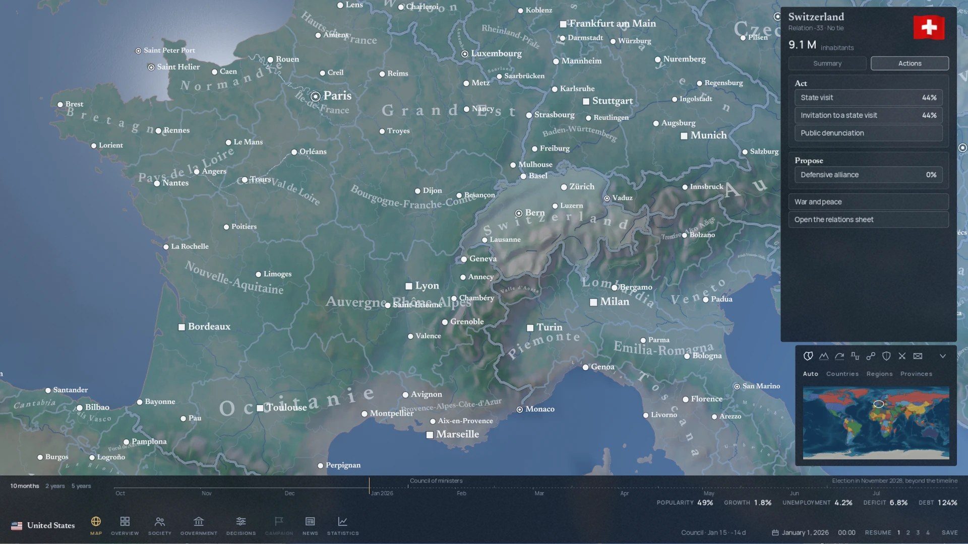Click the Resume button
Viewport: 968px width, 544px height.
pyautogui.click(x=878, y=532)
